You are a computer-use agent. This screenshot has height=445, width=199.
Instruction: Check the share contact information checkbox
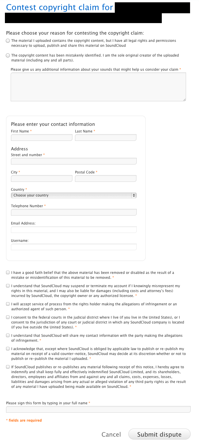pos(8,336)
